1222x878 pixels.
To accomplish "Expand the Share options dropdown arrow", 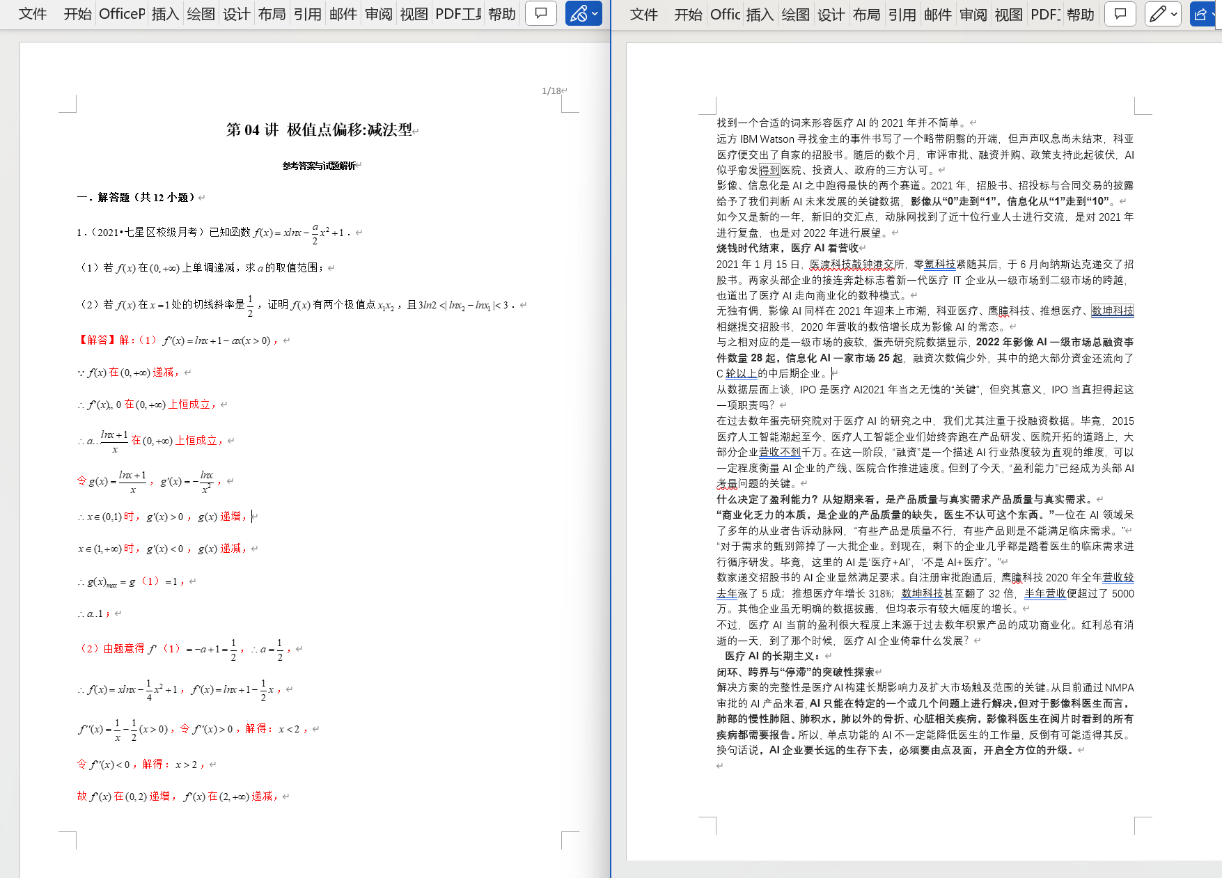I will pyautogui.click(x=1216, y=13).
